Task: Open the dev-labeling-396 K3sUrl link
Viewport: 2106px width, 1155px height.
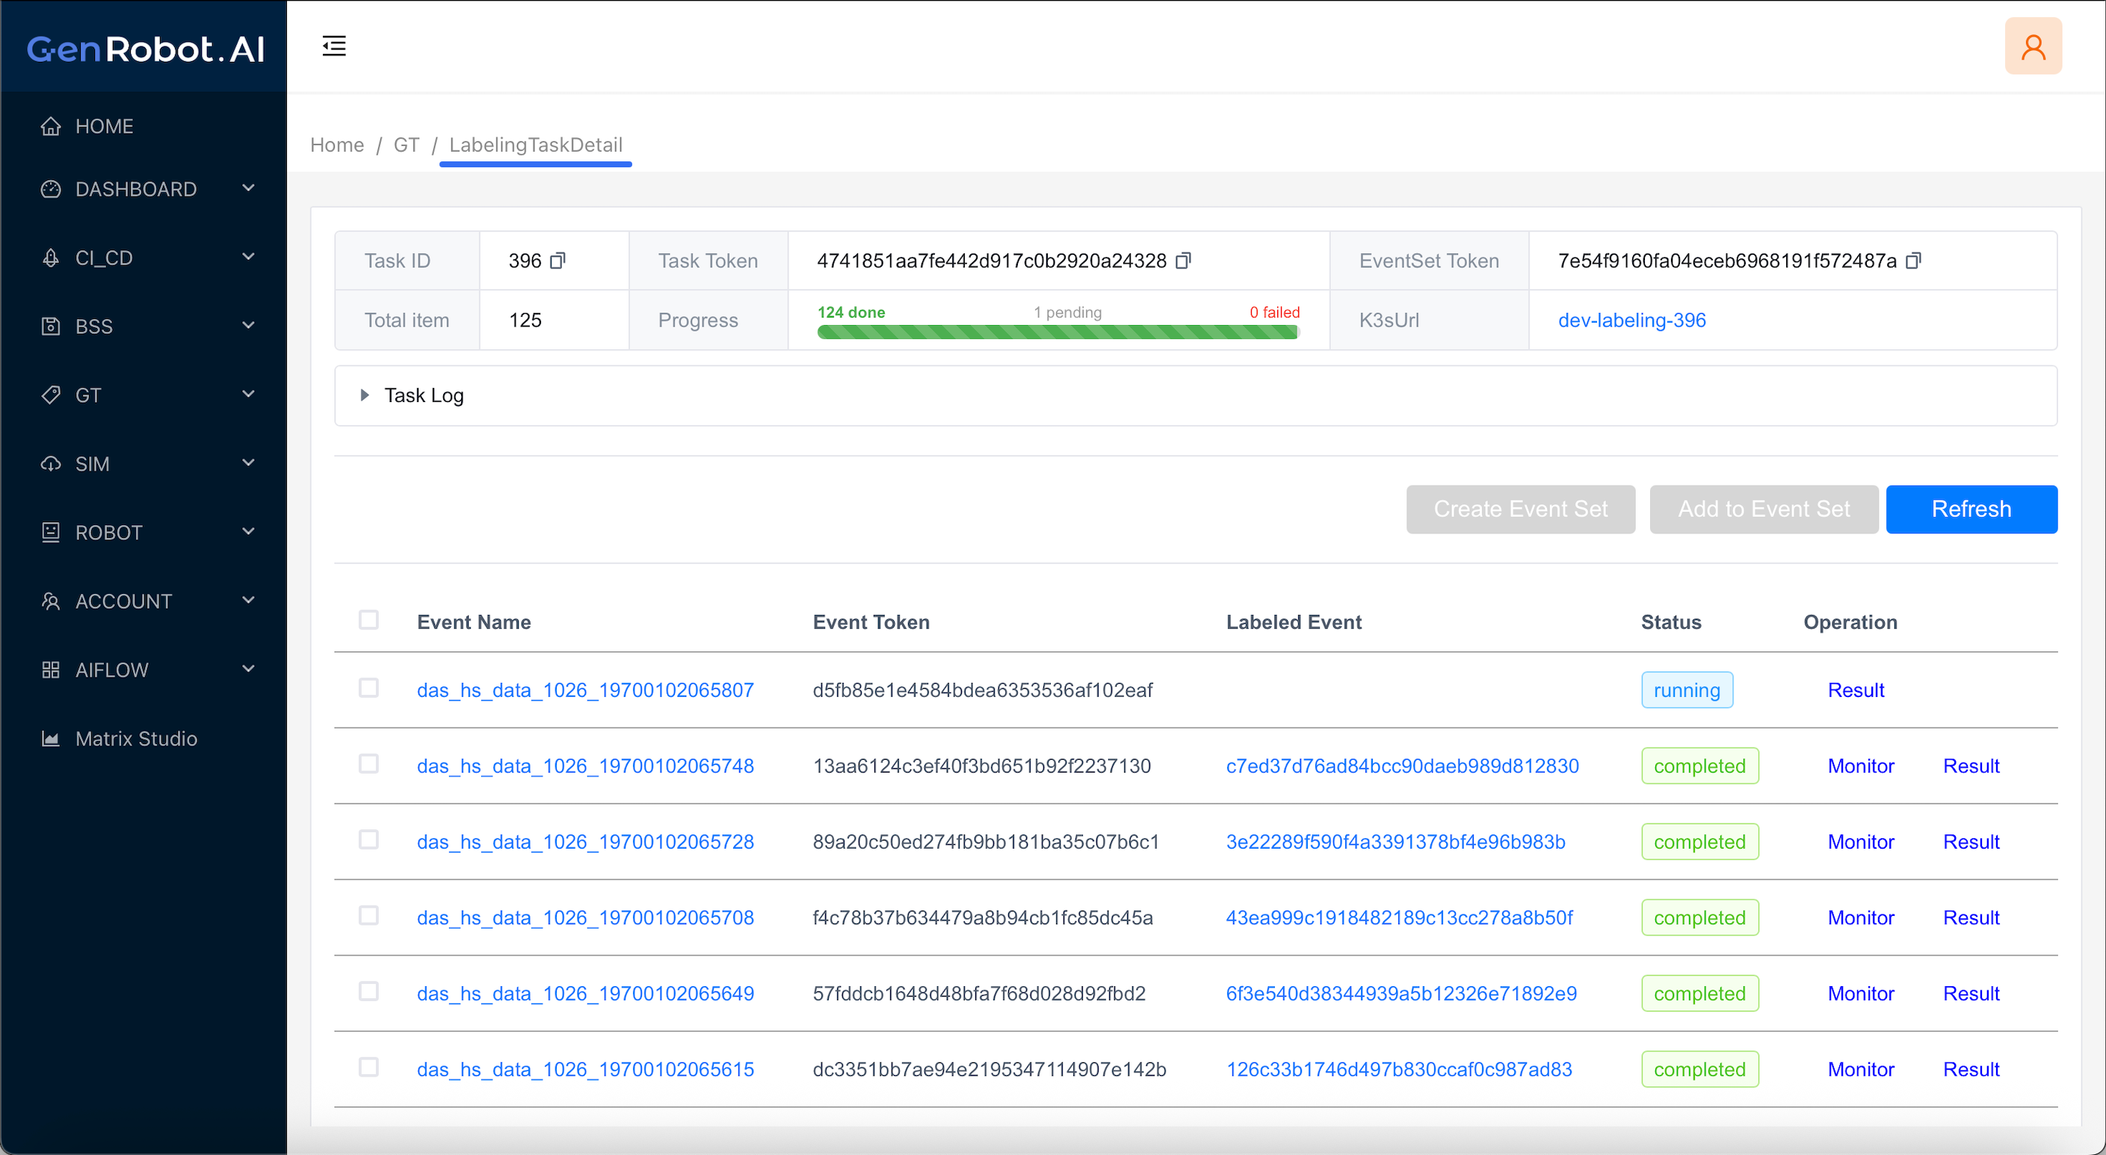Action: click(1631, 321)
